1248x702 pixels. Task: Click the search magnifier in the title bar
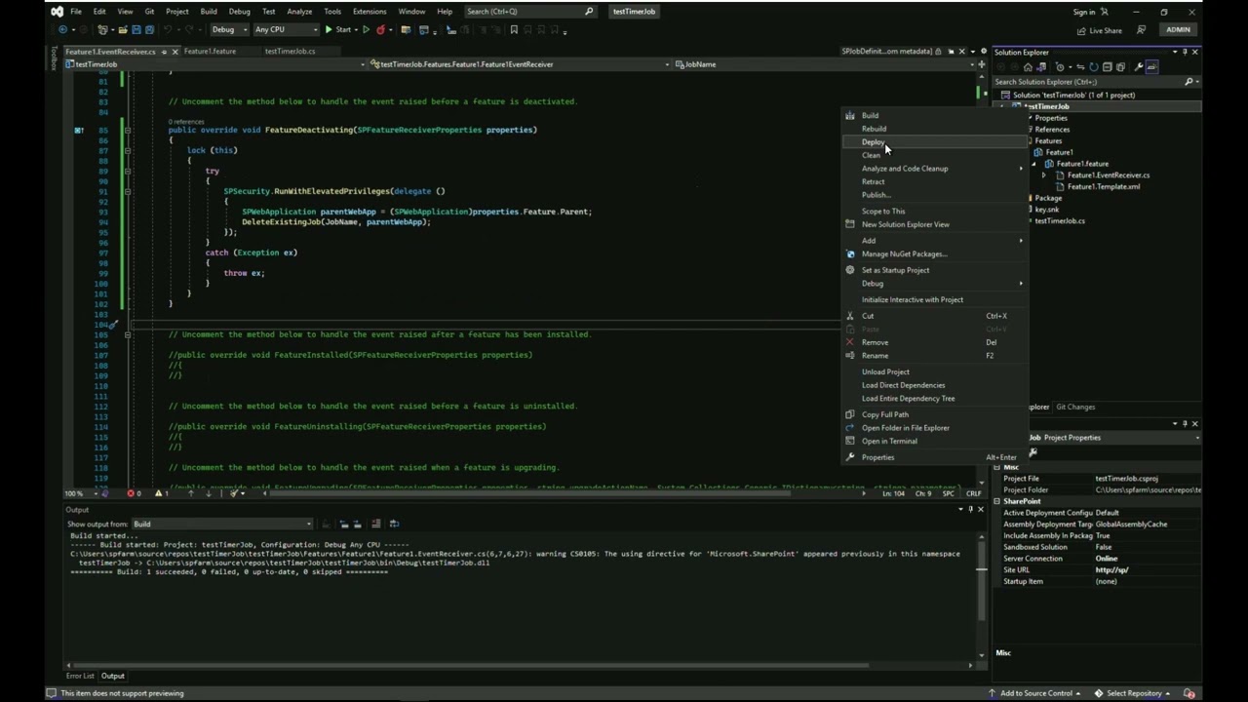click(589, 12)
